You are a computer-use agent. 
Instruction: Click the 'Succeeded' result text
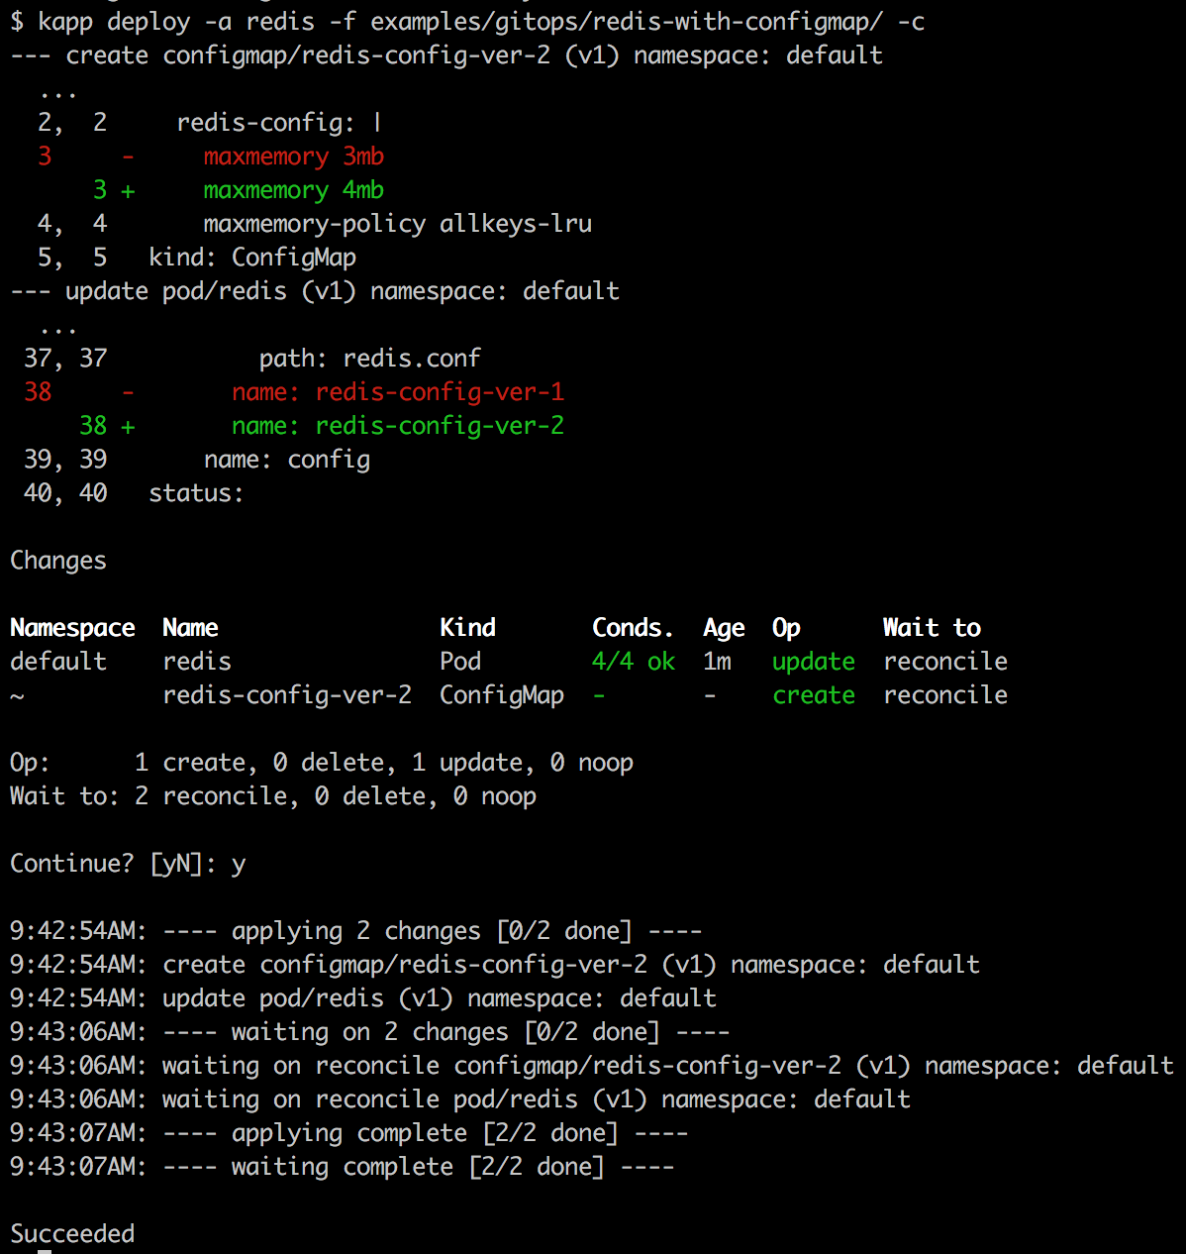click(x=72, y=1234)
